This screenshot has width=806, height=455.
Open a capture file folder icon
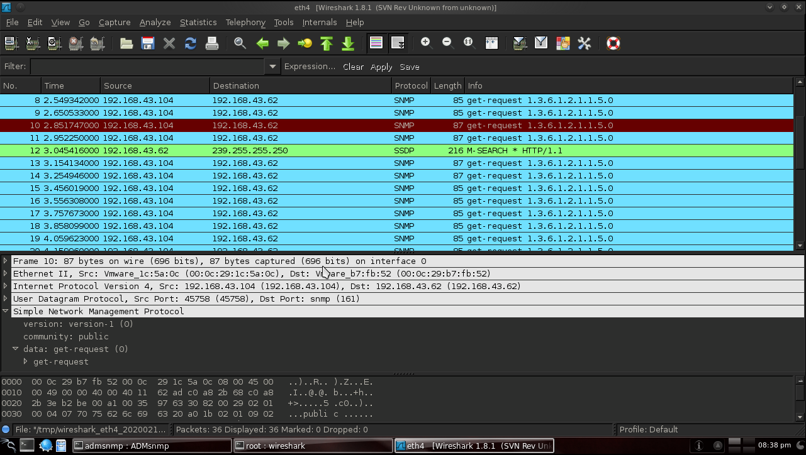coord(126,43)
